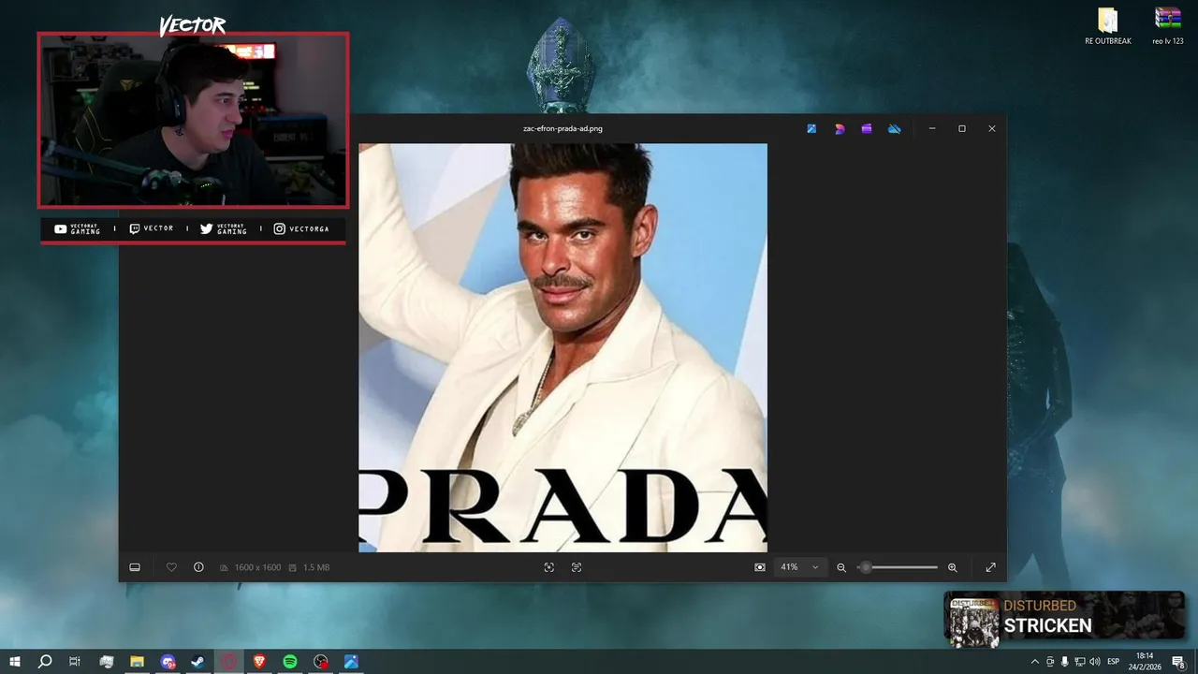The height and width of the screenshot is (674, 1198).
Task: Open taskbar search magnifier
Action: (x=45, y=662)
